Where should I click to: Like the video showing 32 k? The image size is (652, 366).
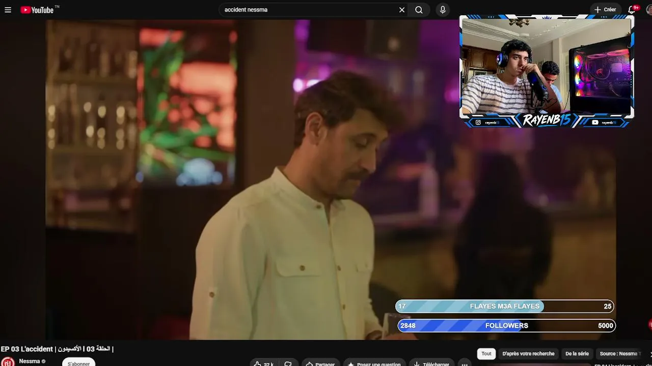pos(264,363)
